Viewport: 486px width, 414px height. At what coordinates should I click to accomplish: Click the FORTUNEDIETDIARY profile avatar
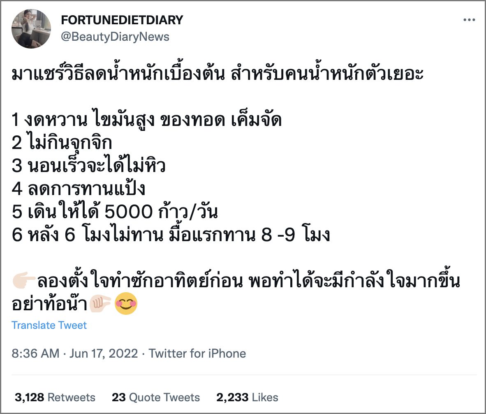tap(31, 29)
